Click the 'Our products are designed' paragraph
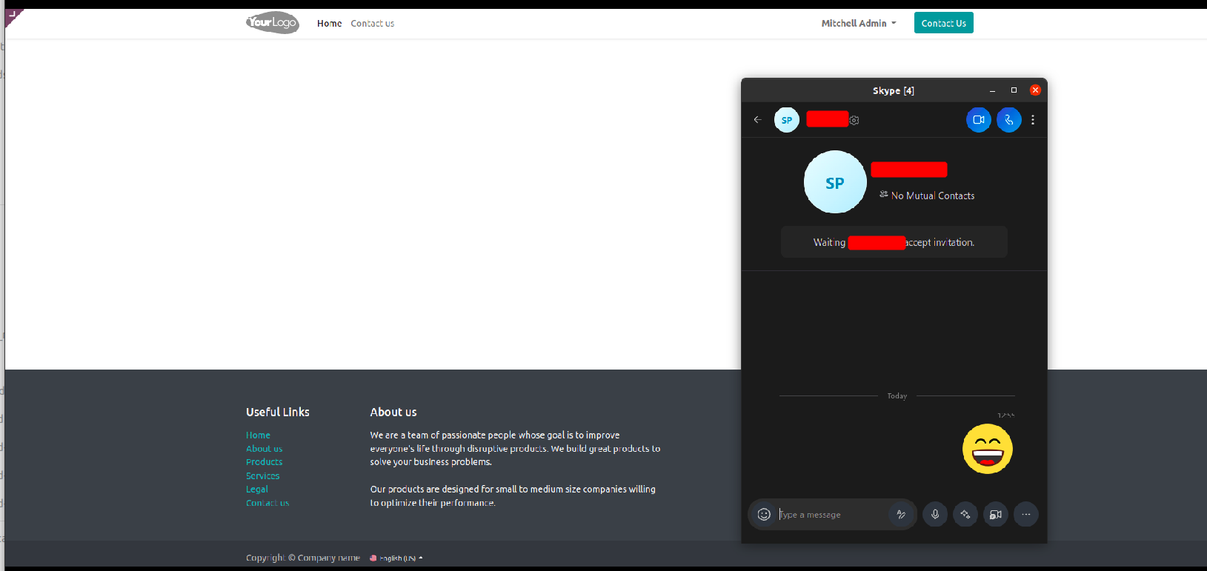Screen dimensions: 1207x571 [513, 496]
